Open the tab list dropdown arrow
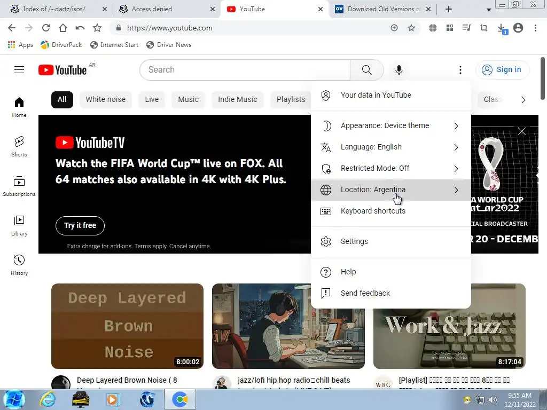This screenshot has width=547, height=410. coord(489,10)
